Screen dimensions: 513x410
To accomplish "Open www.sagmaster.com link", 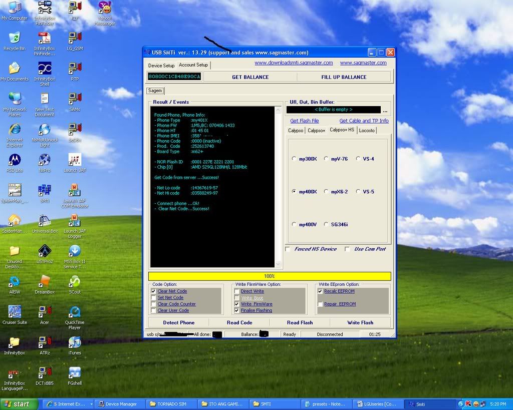I will [363, 63].
